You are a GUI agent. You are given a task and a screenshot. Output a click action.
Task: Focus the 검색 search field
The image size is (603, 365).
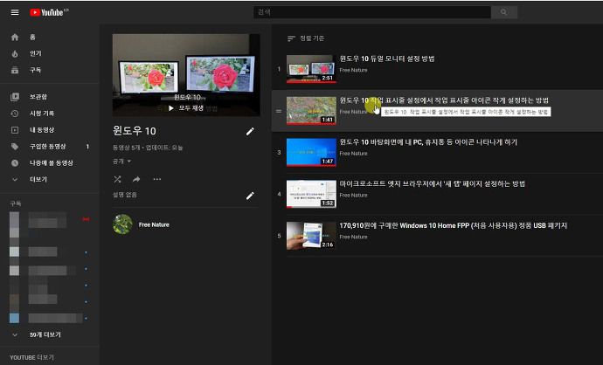(372, 12)
